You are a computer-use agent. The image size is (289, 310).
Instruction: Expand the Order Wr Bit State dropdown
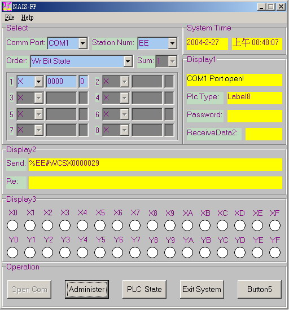pyautogui.click(x=128, y=61)
